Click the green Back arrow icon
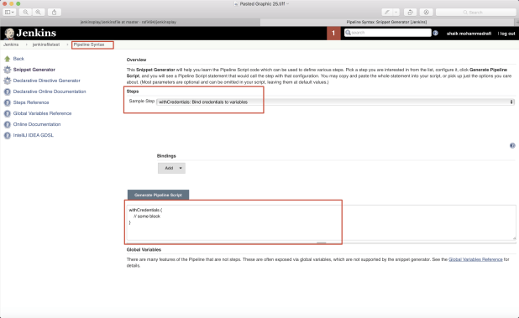Screen dimensions: 519x318 coord(7,59)
